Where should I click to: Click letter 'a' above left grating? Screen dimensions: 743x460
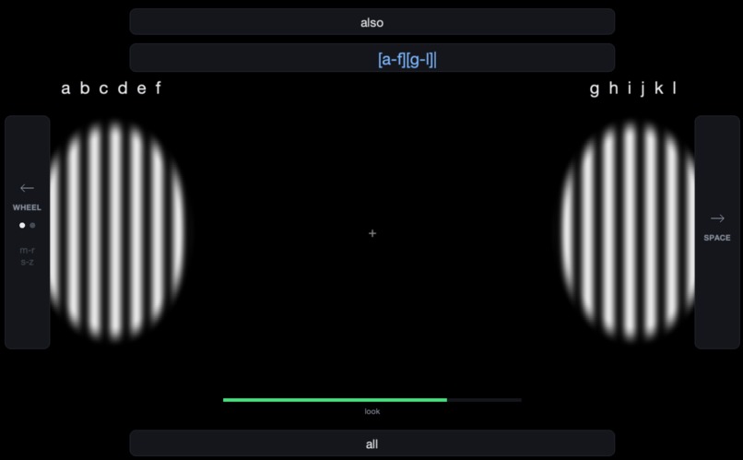coord(65,88)
